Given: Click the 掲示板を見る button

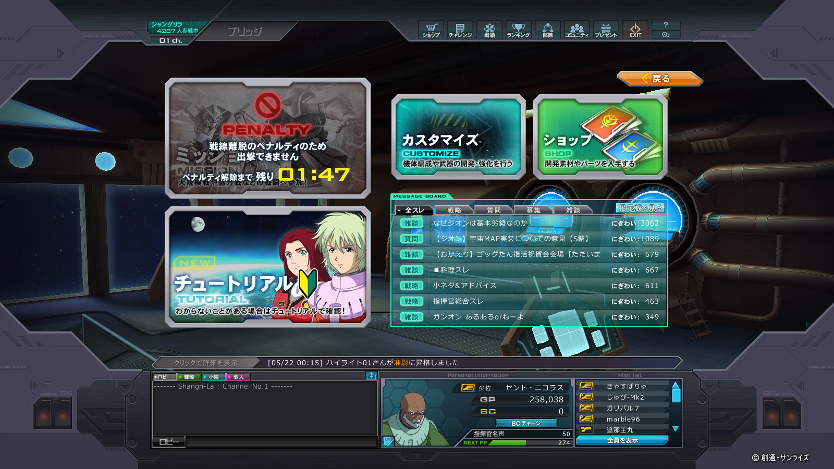Looking at the screenshot, I should [x=641, y=208].
